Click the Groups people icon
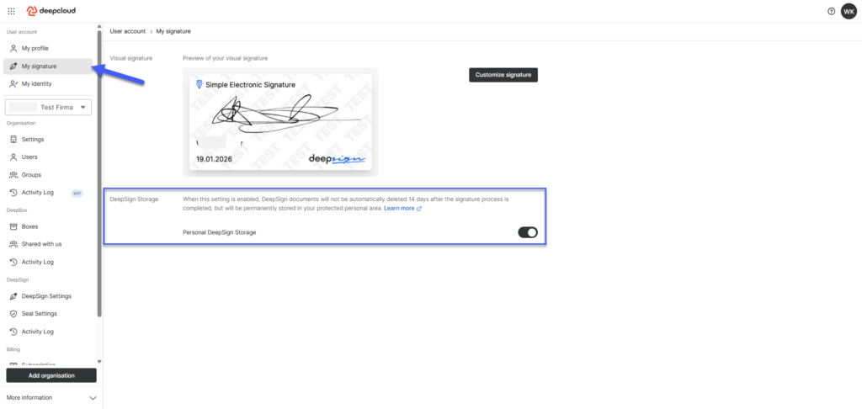The height and width of the screenshot is (409, 862). pyautogui.click(x=13, y=175)
